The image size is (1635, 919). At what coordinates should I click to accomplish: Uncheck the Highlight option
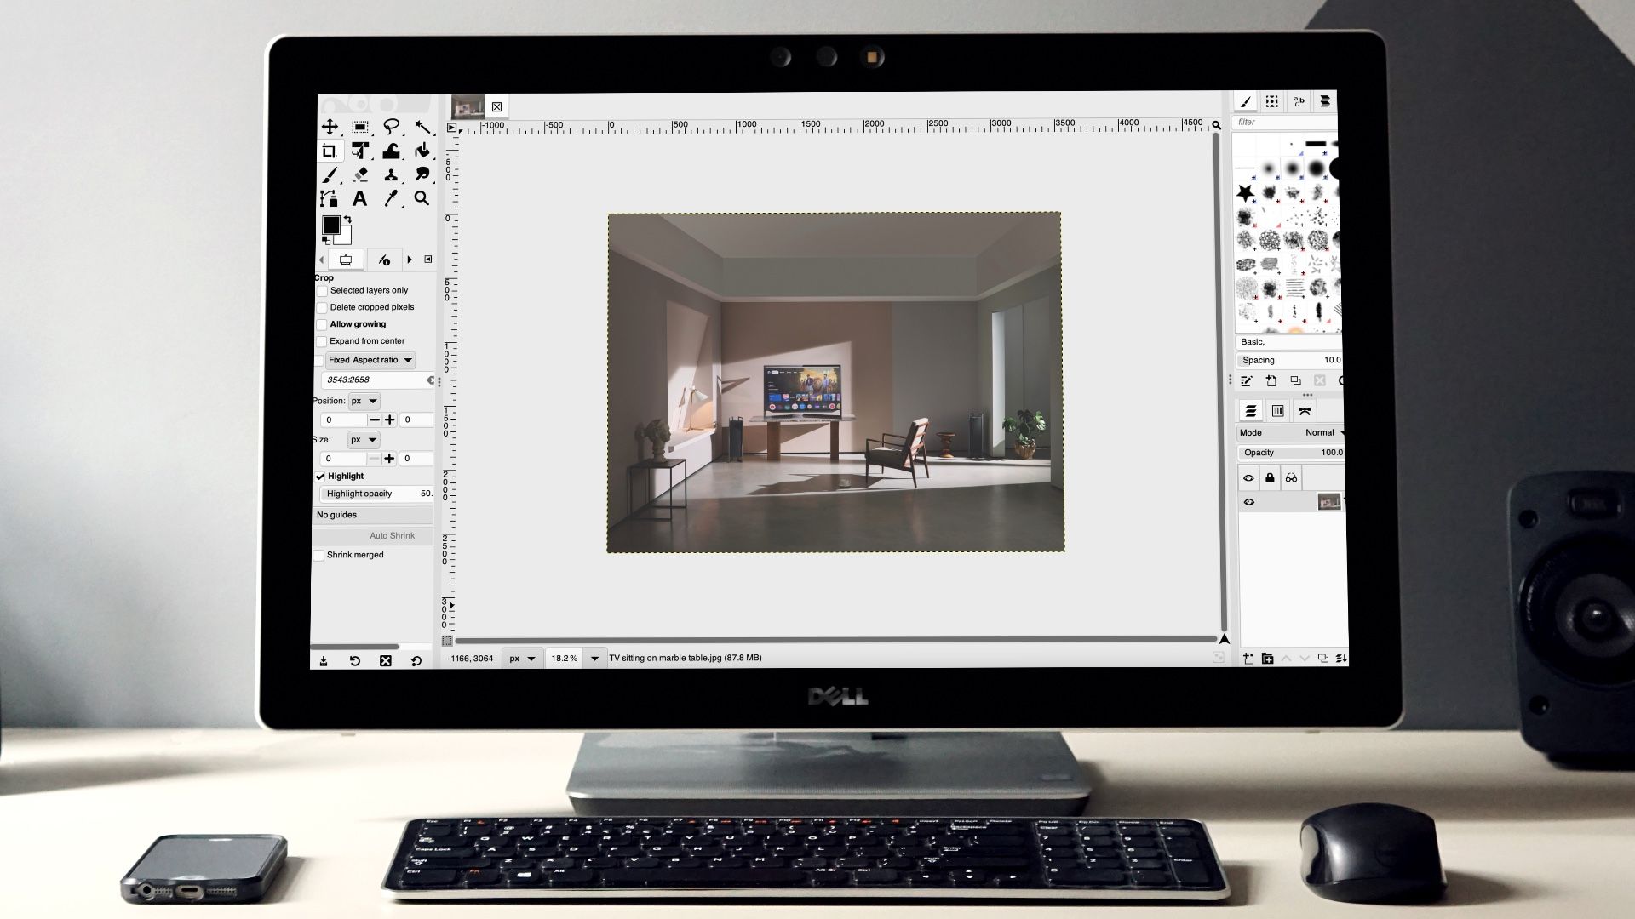tap(321, 477)
